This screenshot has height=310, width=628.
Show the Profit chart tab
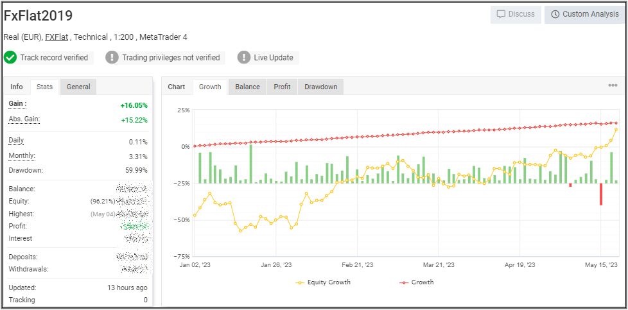pyautogui.click(x=282, y=87)
